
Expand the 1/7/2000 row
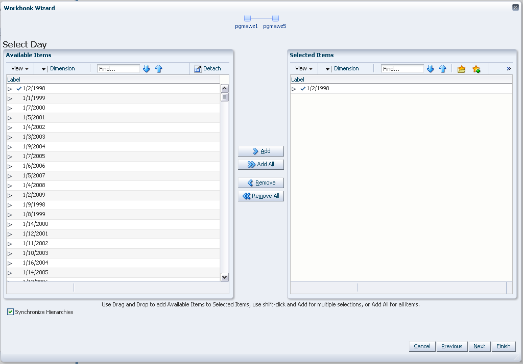pyautogui.click(x=10, y=108)
